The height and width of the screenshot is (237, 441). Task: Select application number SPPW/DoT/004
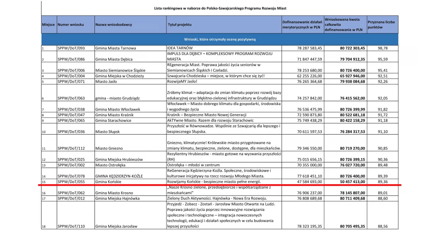point(71,76)
